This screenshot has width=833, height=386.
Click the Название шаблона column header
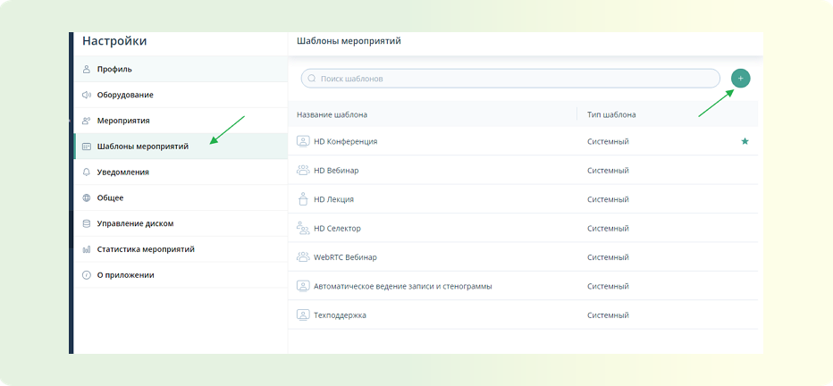(332, 114)
